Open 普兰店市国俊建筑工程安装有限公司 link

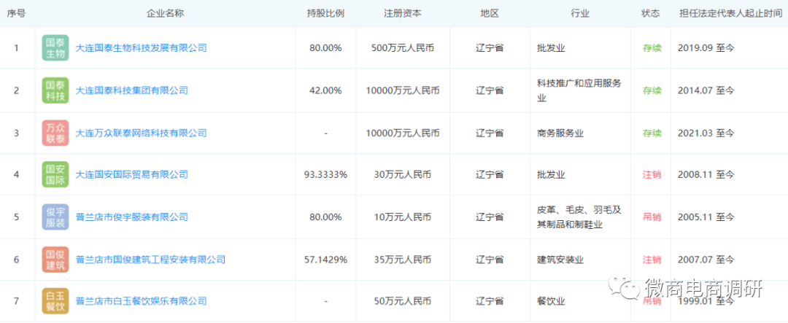coord(150,260)
